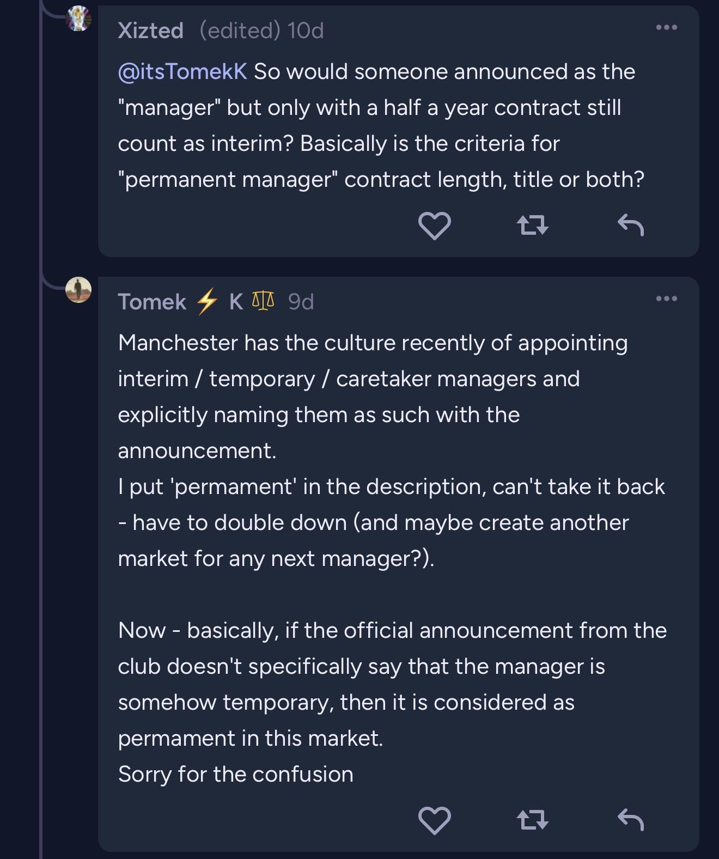This screenshot has width=719, height=859.
Task: Click Tomek's profile avatar
Action: [x=78, y=289]
